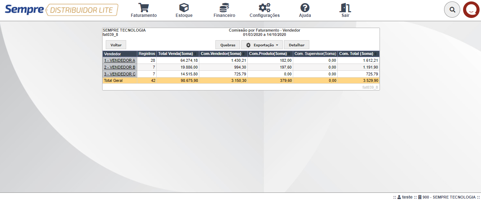Go back with the Voltar button

click(x=116, y=45)
